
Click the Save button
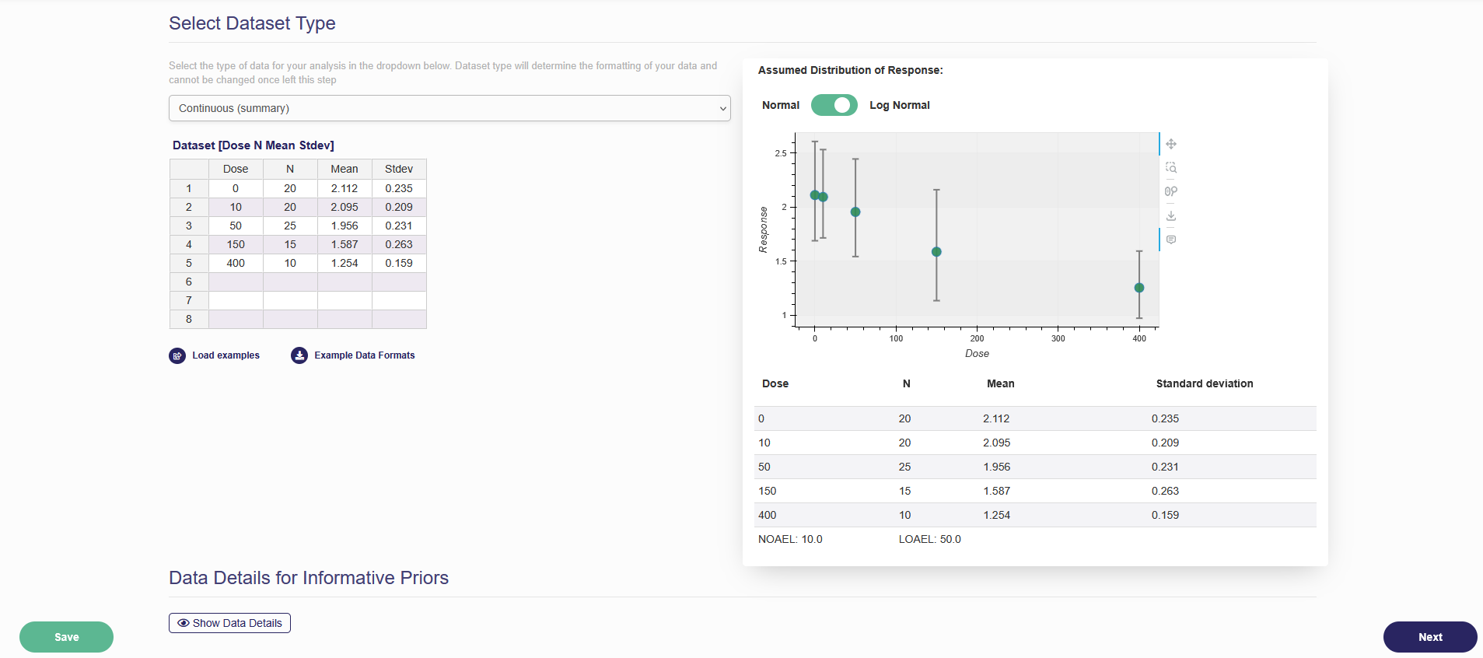[x=66, y=637]
